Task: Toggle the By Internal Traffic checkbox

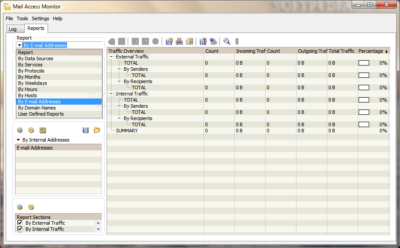Action: tap(20, 229)
